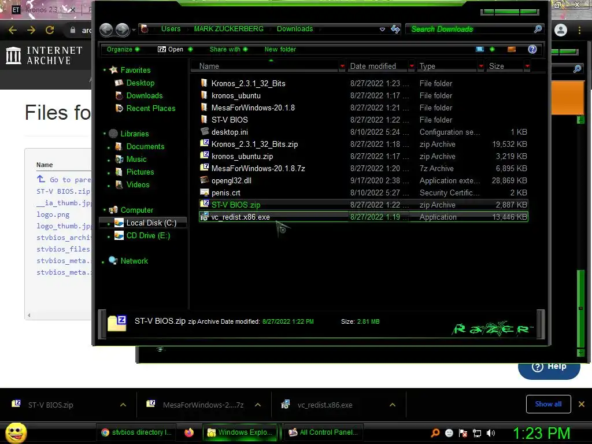Open the Videos library
592x444 pixels.
coord(138,184)
